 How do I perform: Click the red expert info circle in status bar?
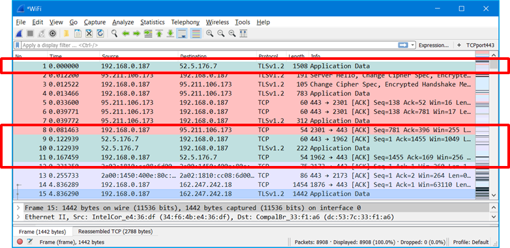(x=20, y=242)
